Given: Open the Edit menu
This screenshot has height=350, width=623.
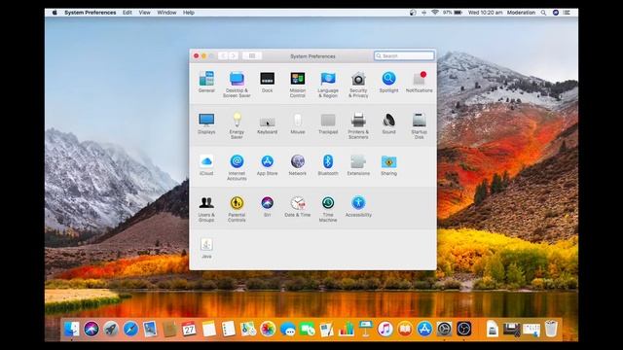Looking at the screenshot, I should (128, 13).
